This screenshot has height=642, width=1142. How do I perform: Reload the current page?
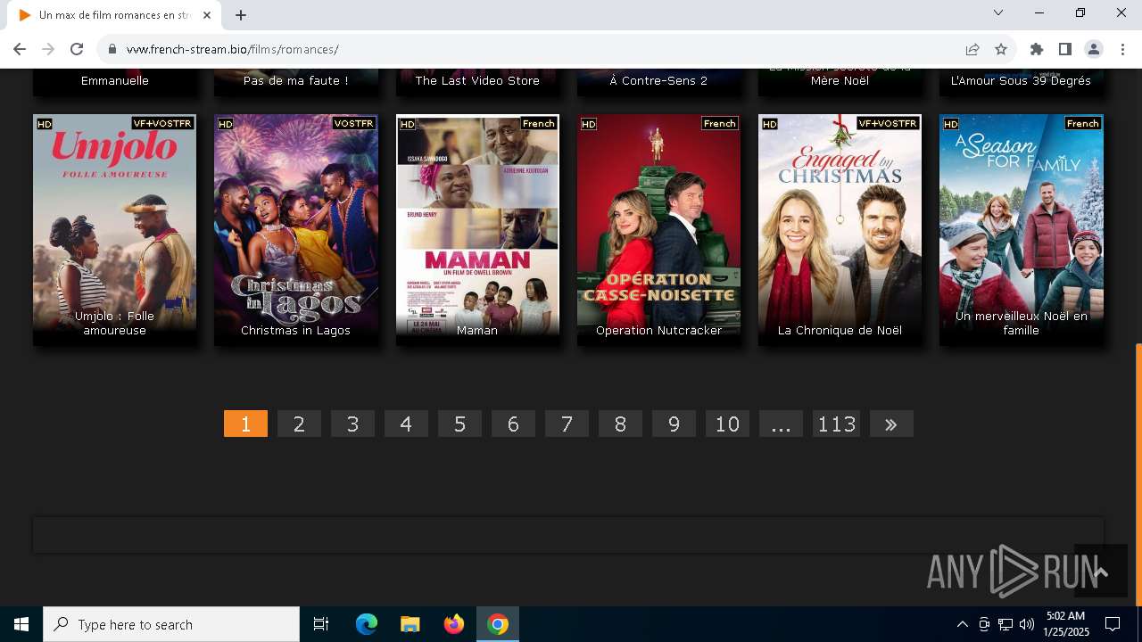coord(77,49)
